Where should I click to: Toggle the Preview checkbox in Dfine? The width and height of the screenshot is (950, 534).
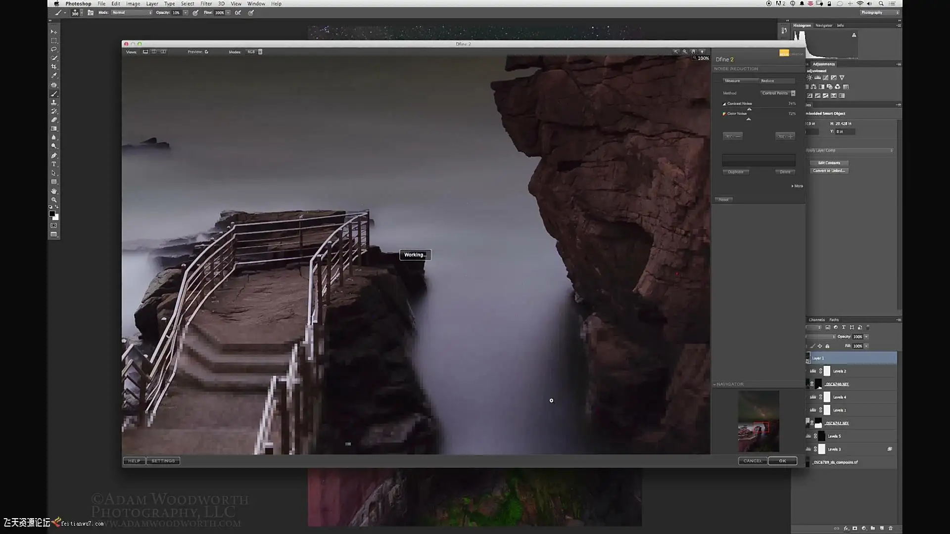tap(206, 52)
